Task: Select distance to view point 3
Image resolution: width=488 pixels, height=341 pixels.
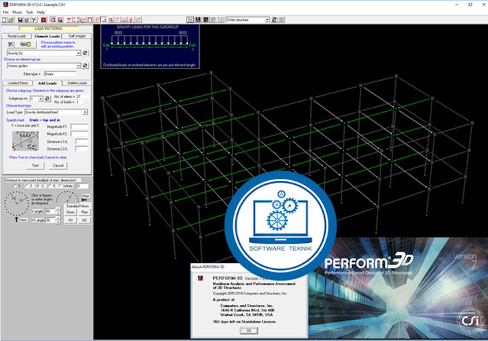Action: 40,186
